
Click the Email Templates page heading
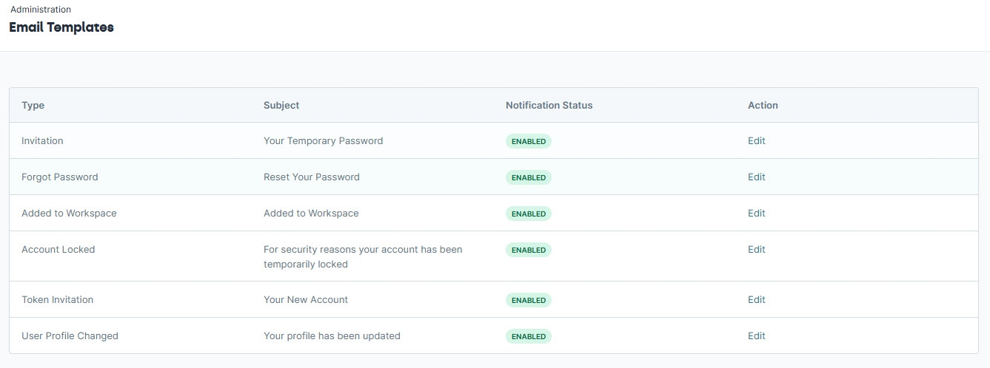(x=61, y=27)
